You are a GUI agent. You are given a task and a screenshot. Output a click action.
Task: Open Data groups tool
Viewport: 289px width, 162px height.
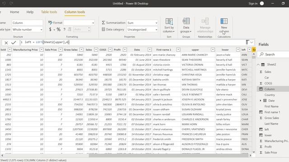pos(186,26)
